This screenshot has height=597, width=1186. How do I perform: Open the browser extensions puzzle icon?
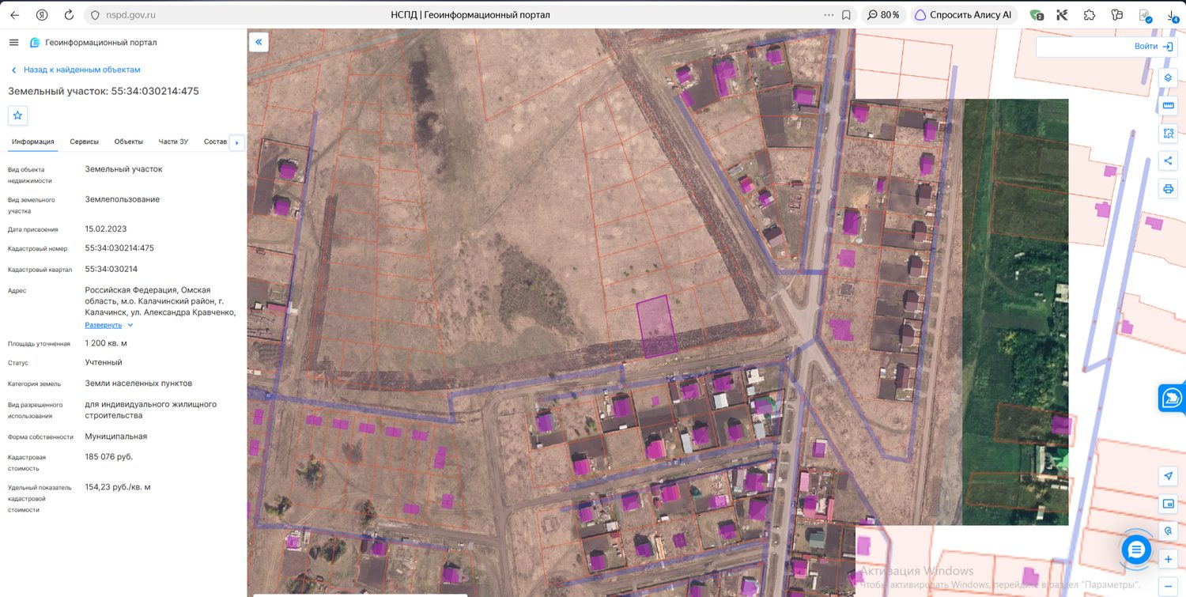1090,15
